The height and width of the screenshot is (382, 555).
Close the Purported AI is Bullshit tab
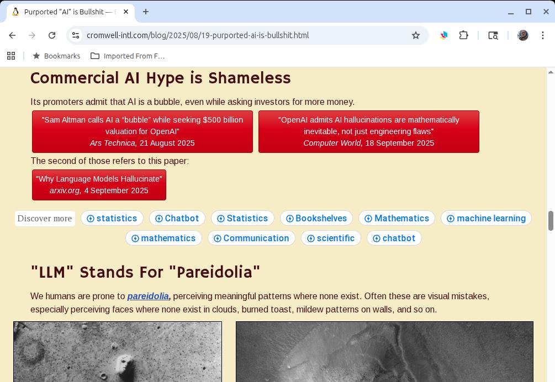point(126,12)
